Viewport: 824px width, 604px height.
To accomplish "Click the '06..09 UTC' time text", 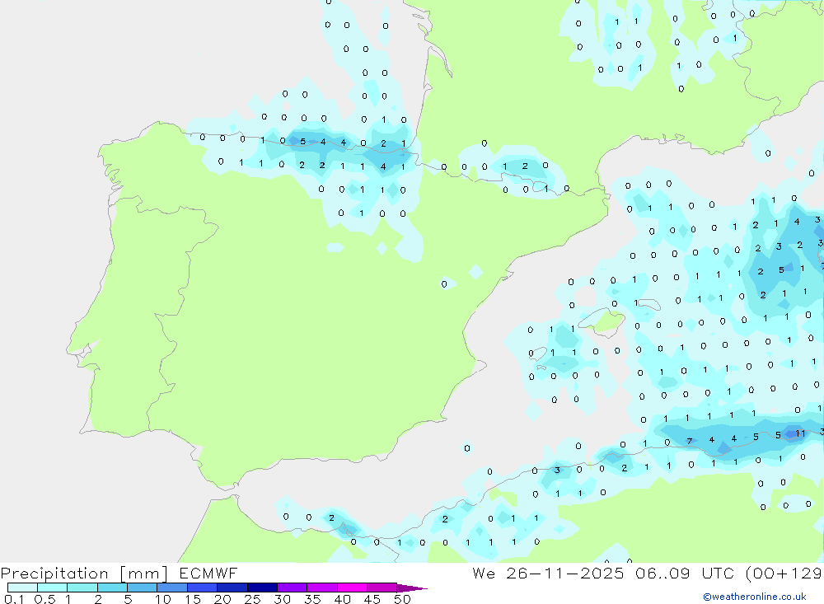I will pyautogui.click(x=684, y=574).
